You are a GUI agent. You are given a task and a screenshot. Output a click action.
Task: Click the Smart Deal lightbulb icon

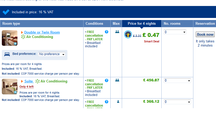[x=128, y=34]
